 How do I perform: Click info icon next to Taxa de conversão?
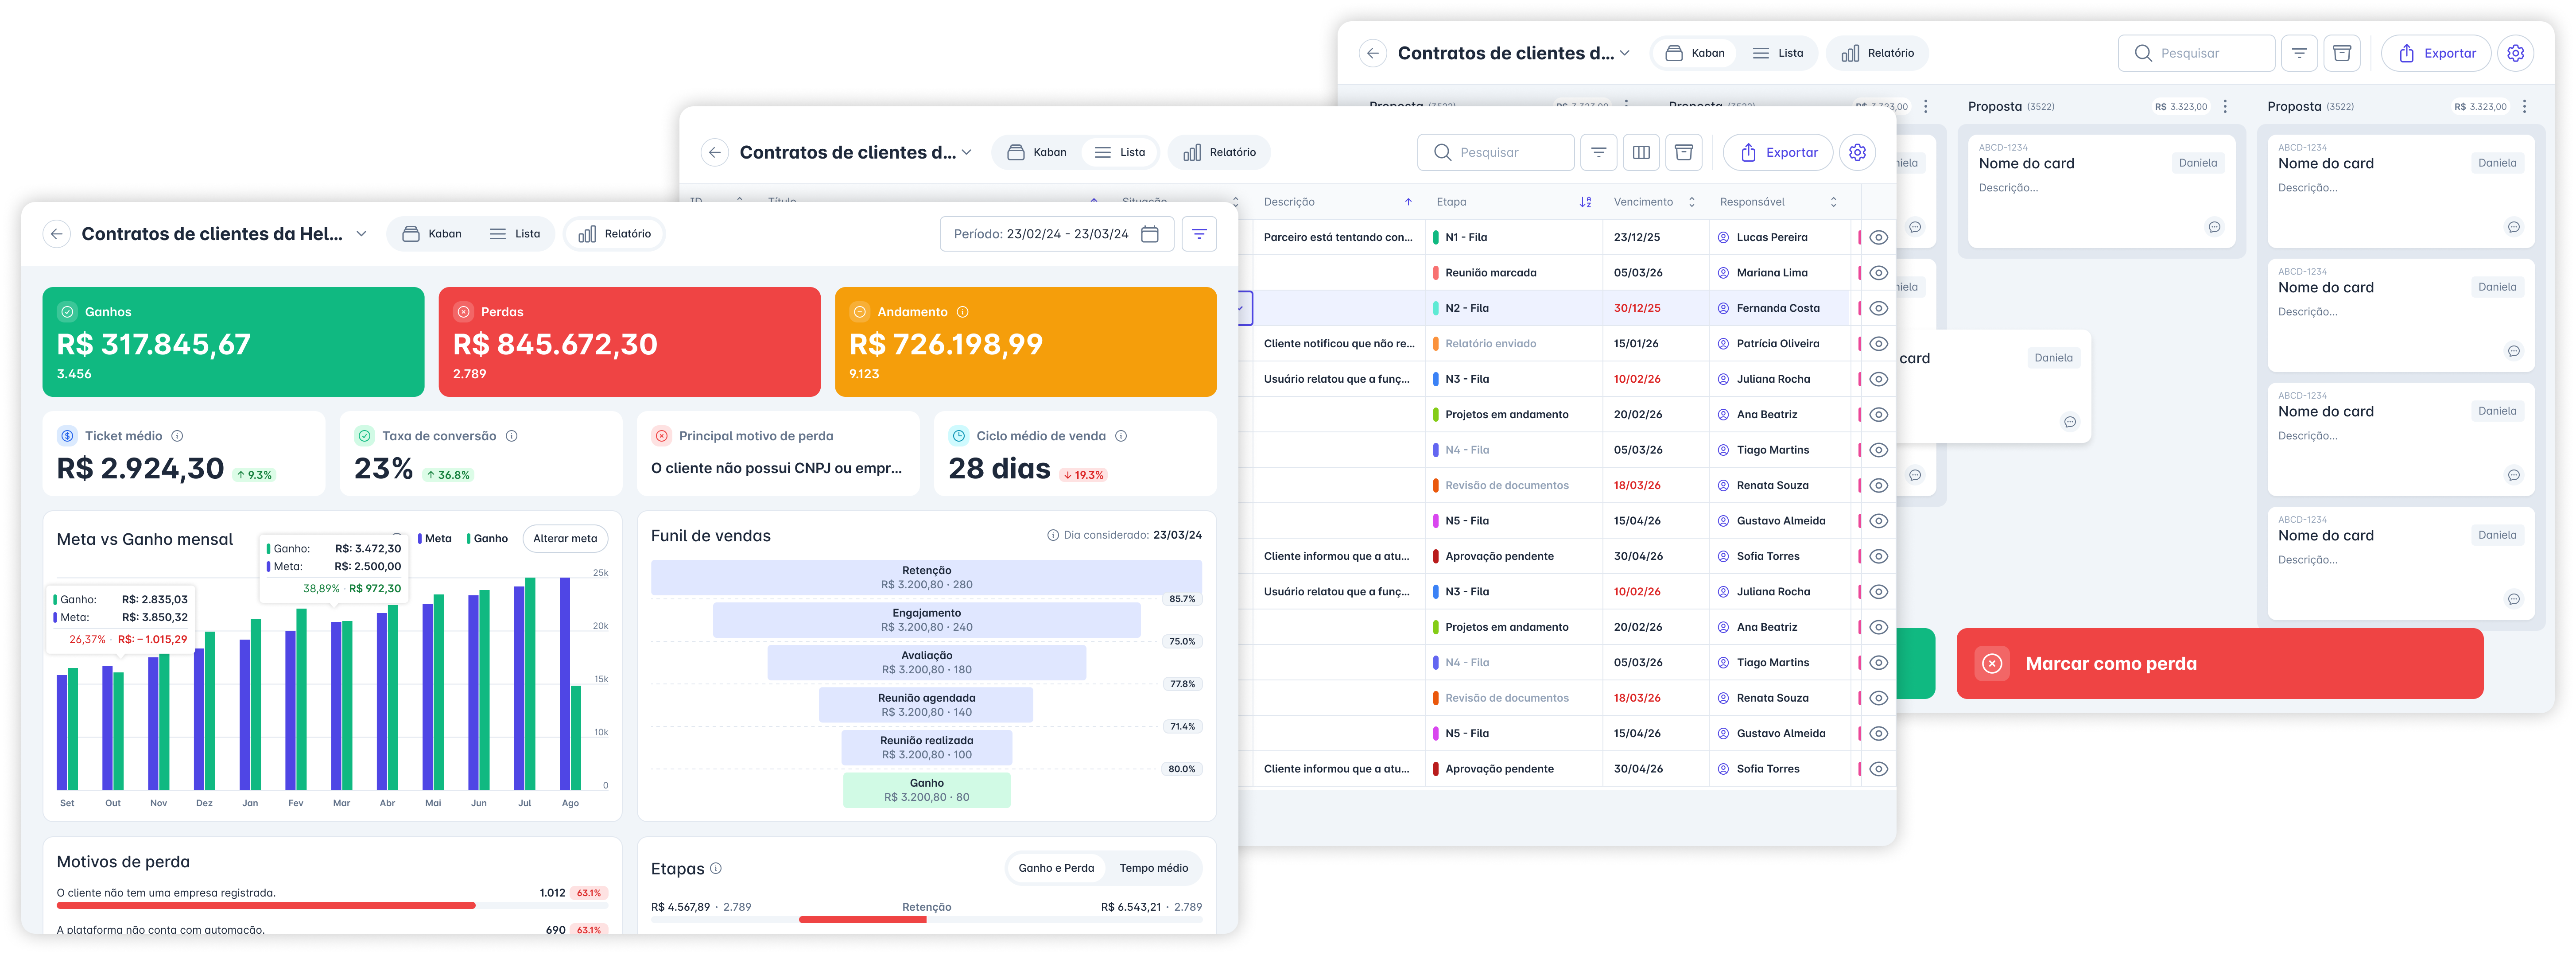click(511, 436)
